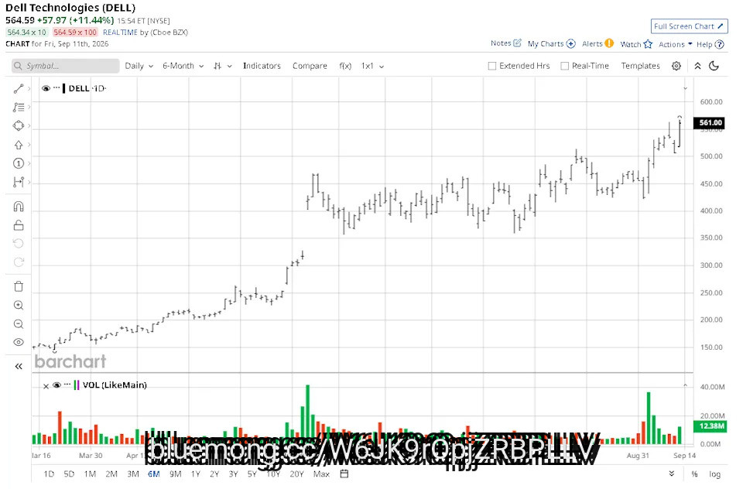
Task: Click the Symbol search field
Action: coord(65,66)
